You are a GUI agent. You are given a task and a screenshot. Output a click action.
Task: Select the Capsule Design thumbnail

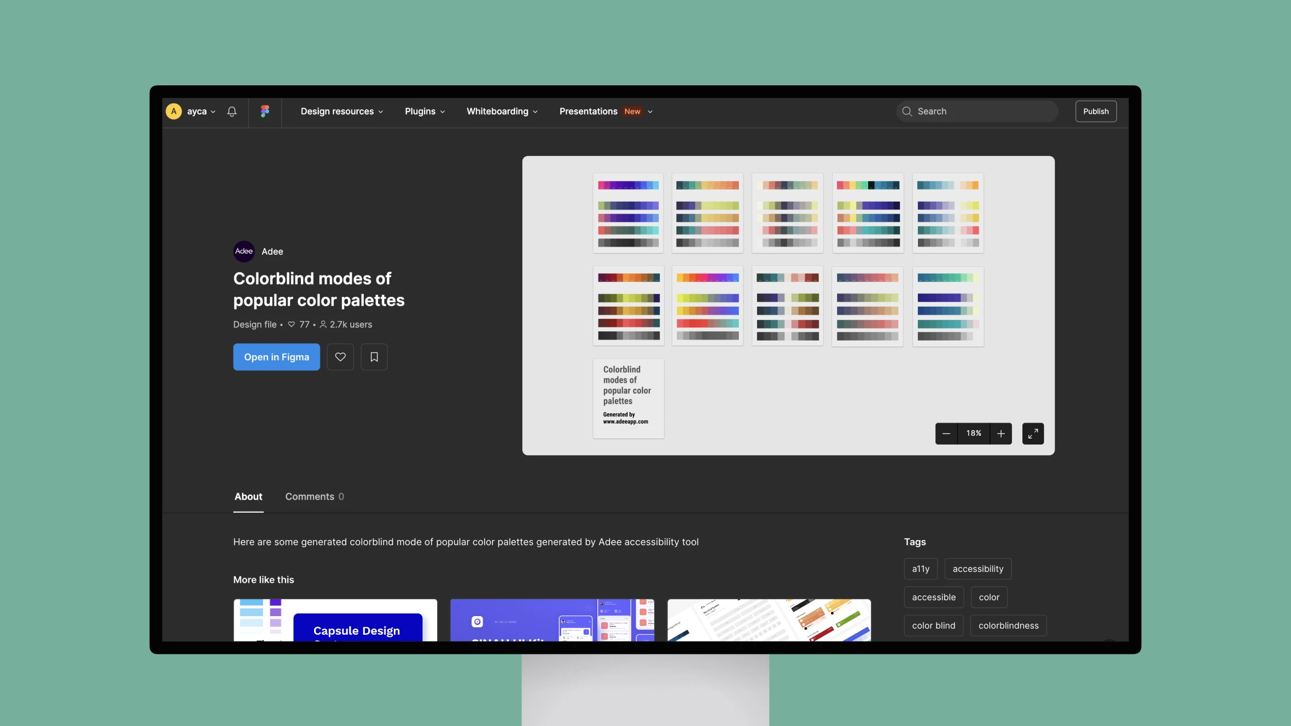coord(335,620)
